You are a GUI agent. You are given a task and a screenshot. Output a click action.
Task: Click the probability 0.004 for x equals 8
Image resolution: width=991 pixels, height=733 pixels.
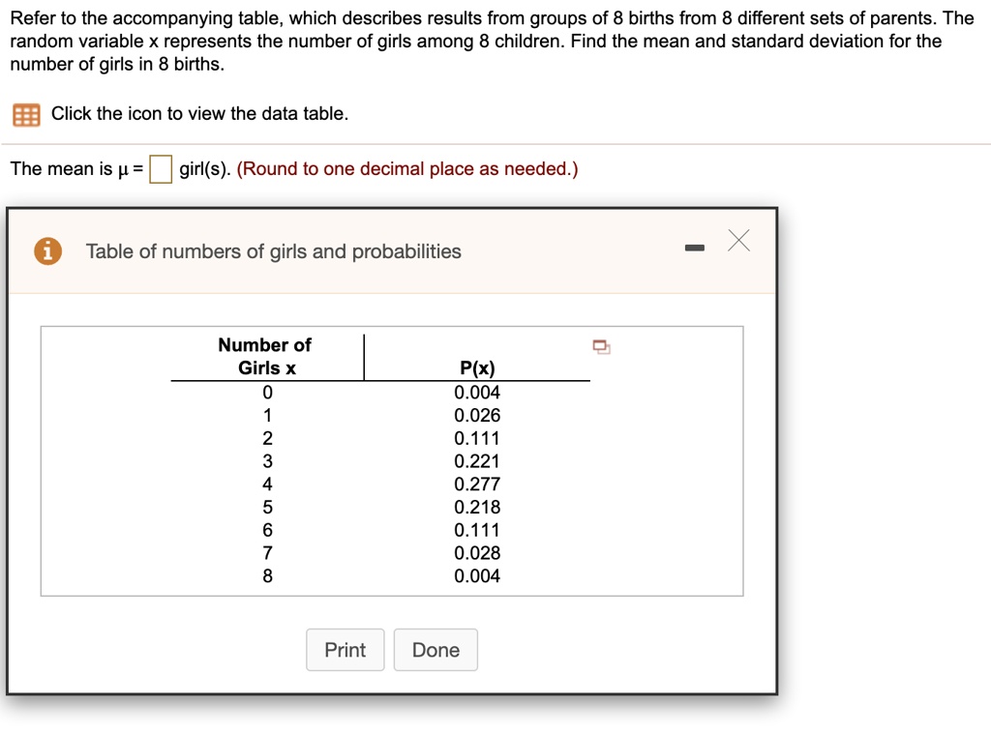tap(477, 575)
